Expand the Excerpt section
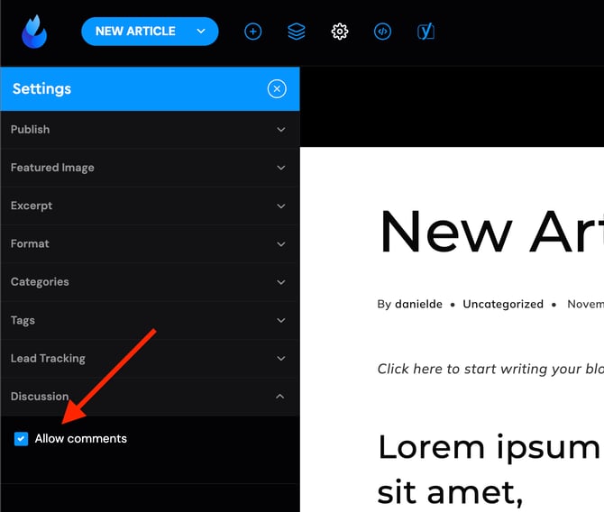604x512 pixels. click(150, 206)
